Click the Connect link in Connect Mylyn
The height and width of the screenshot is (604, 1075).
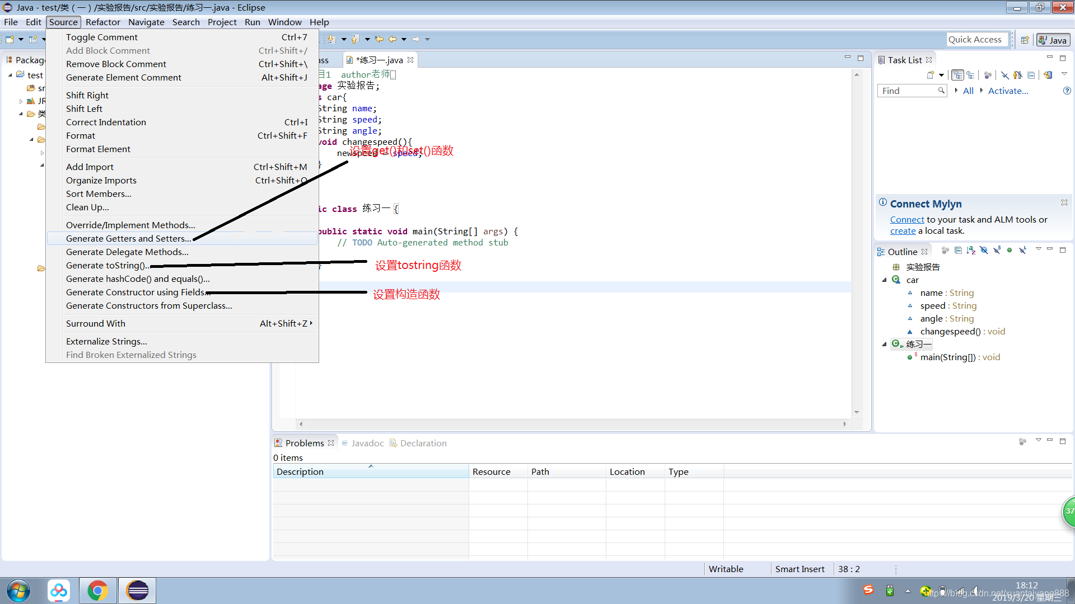[x=906, y=219]
